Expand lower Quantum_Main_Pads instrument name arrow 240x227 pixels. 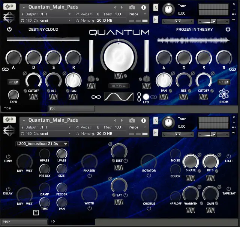24,121
